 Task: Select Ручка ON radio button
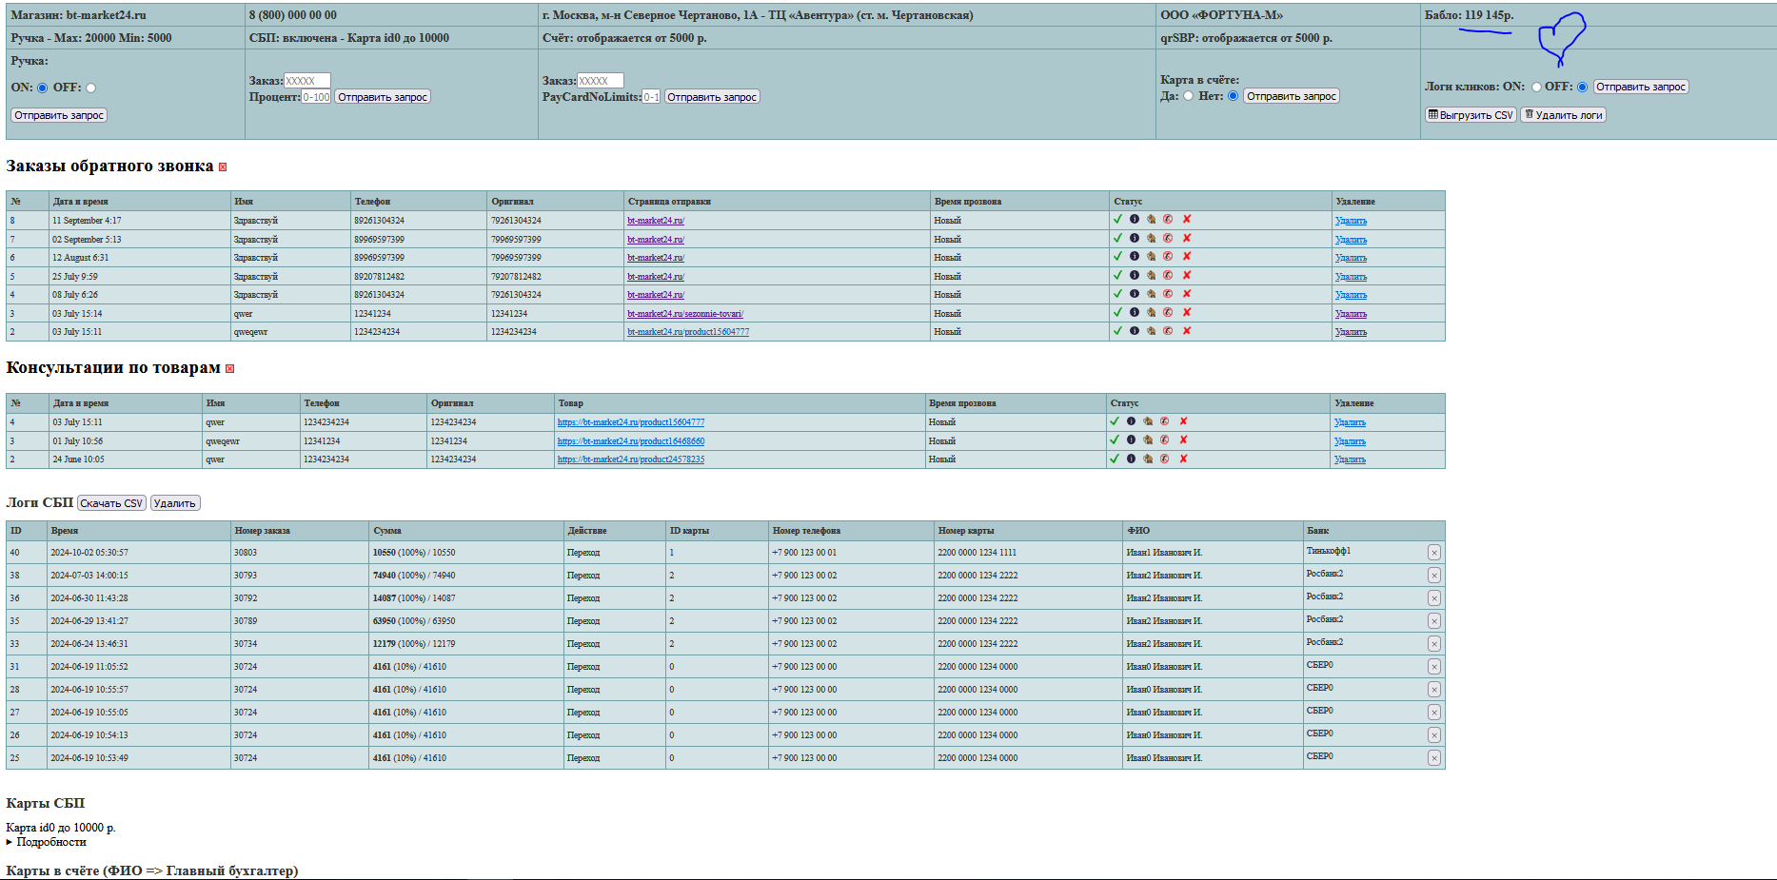coord(43,88)
